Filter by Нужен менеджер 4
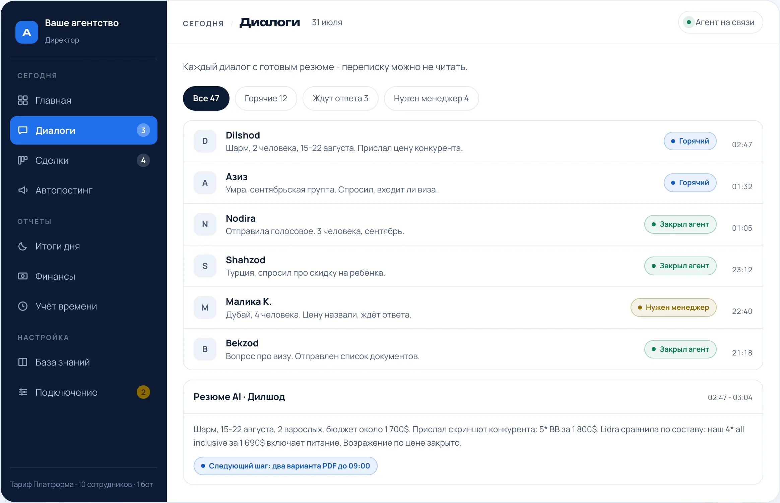This screenshot has height=503, width=780. [x=431, y=98]
